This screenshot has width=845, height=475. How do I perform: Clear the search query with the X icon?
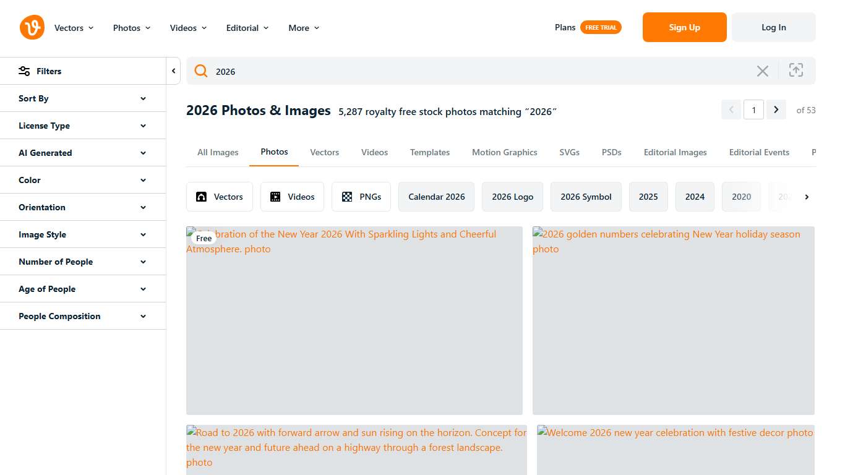[762, 71]
